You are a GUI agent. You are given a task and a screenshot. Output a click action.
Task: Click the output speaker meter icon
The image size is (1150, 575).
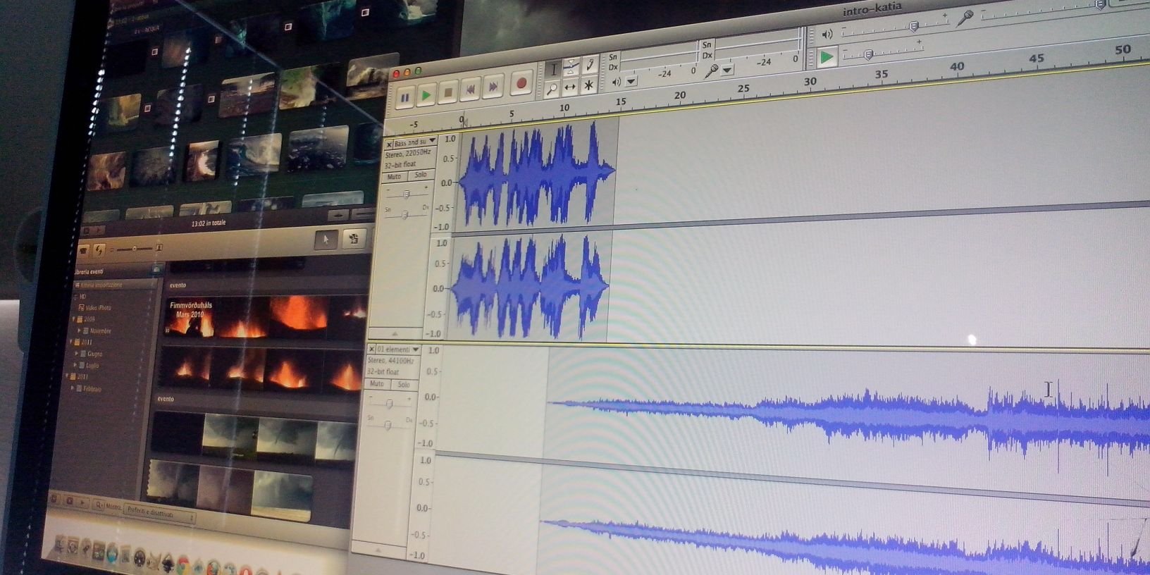616,82
